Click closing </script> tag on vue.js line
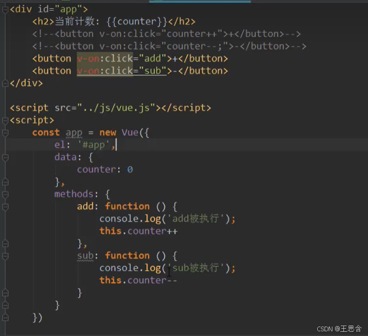 pyautogui.click(x=186, y=108)
